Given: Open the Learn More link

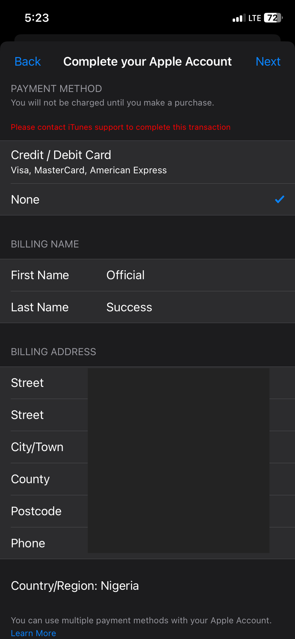Looking at the screenshot, I should pos(33,633).
